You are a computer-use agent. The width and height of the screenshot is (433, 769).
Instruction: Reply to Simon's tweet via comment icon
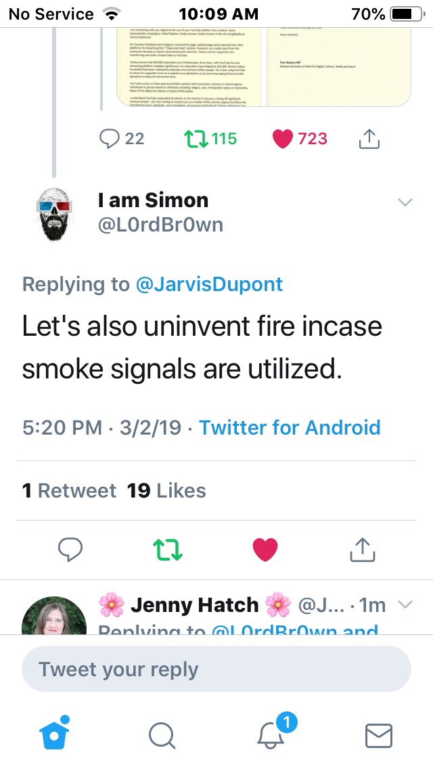coord(70,550)
